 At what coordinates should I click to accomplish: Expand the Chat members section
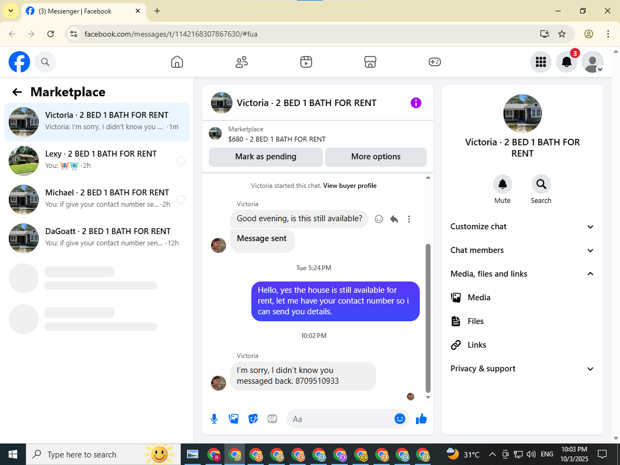click(x=522, y=250)
